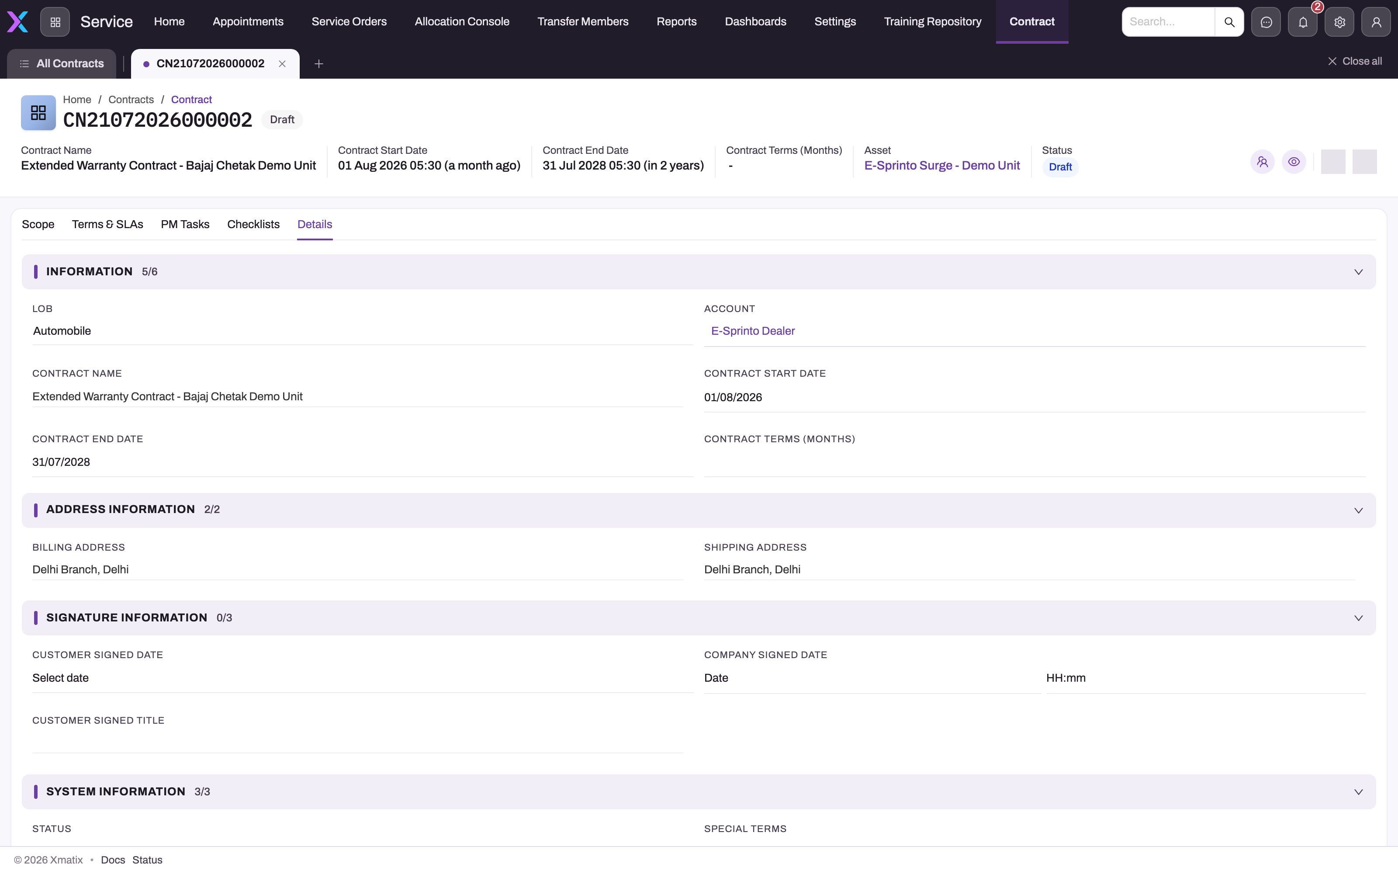The width and height of the screenshot is (1398, 874).
Task: Click the Contract breadcrumb link
Action: tap(191, 100)
